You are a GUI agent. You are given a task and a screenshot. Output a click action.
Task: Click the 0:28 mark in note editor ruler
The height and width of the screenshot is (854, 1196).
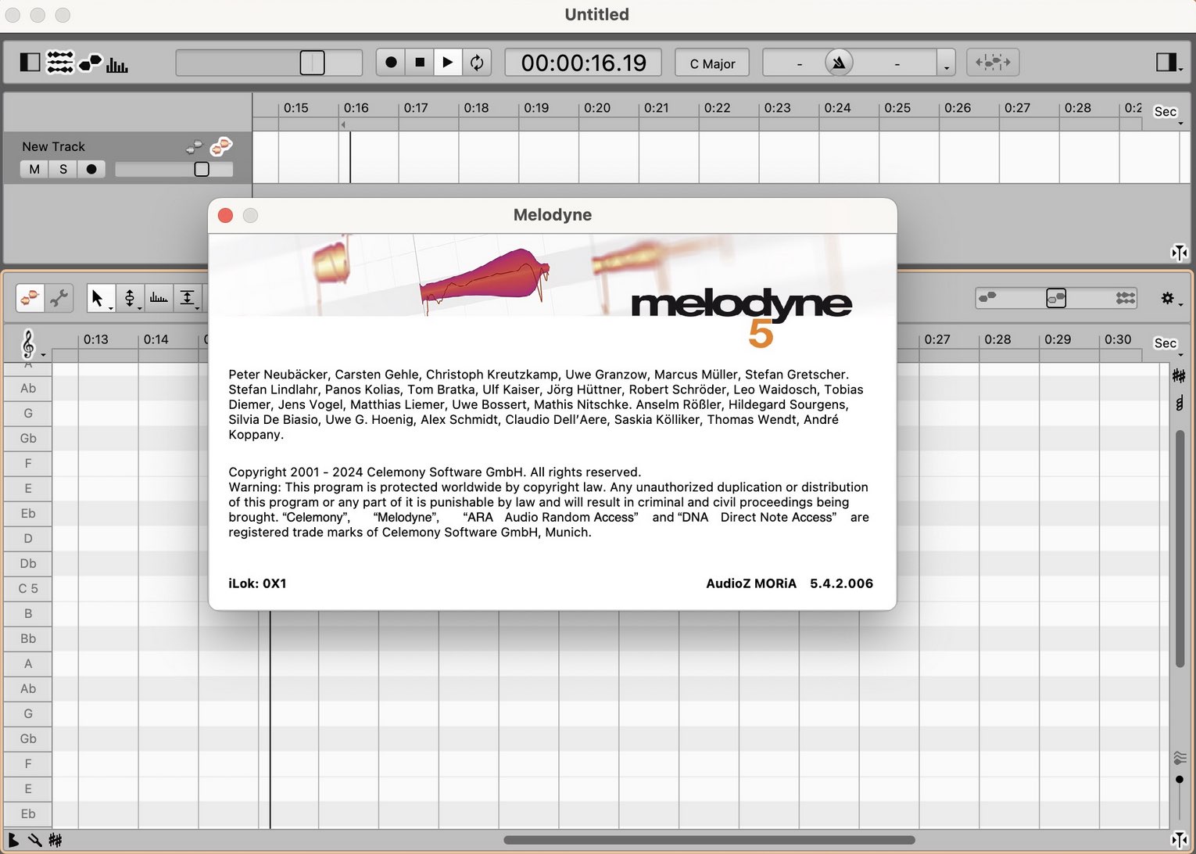coord(997,339)
